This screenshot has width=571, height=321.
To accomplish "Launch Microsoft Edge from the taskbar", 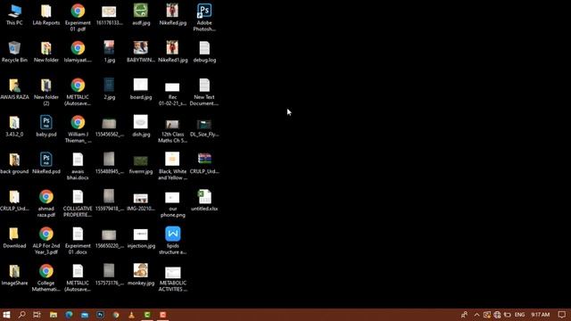I will tap(69, 315).
